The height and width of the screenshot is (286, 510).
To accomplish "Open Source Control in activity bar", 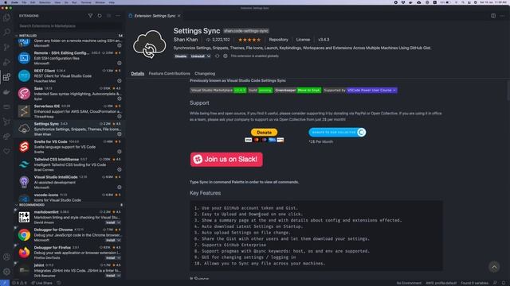I will point(6,47).
